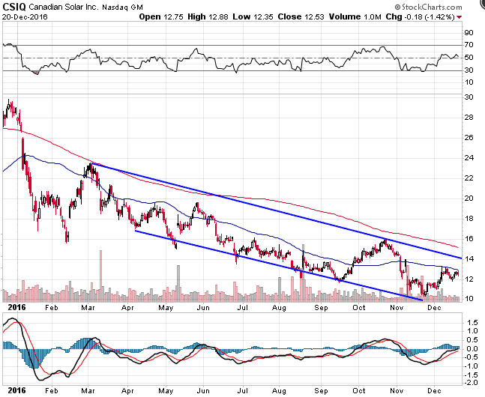
Task: Click the price axis 20 label
Action: click(x=469, y=198)
